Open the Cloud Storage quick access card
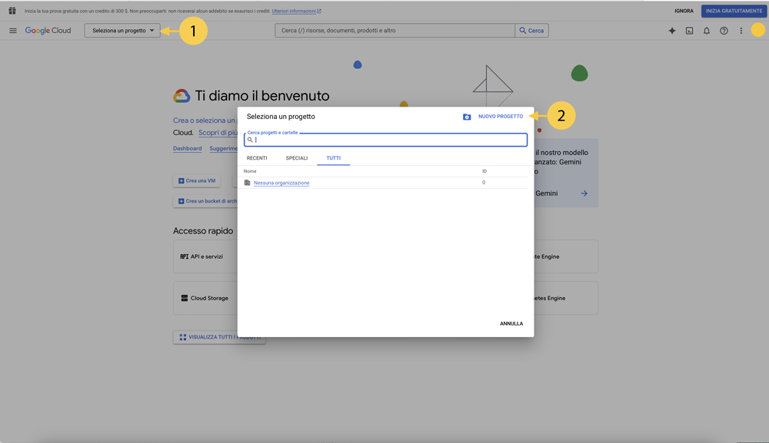Screen dimensions: 769x443 (x=206, y=298)
